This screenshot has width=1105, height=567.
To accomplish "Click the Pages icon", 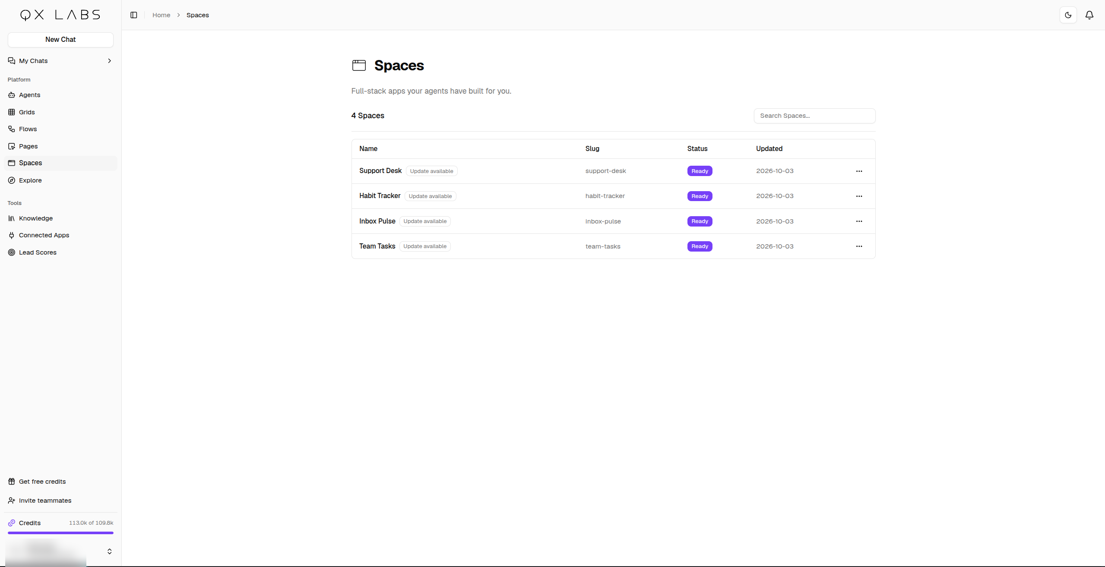I will click(x=12, y=146).
